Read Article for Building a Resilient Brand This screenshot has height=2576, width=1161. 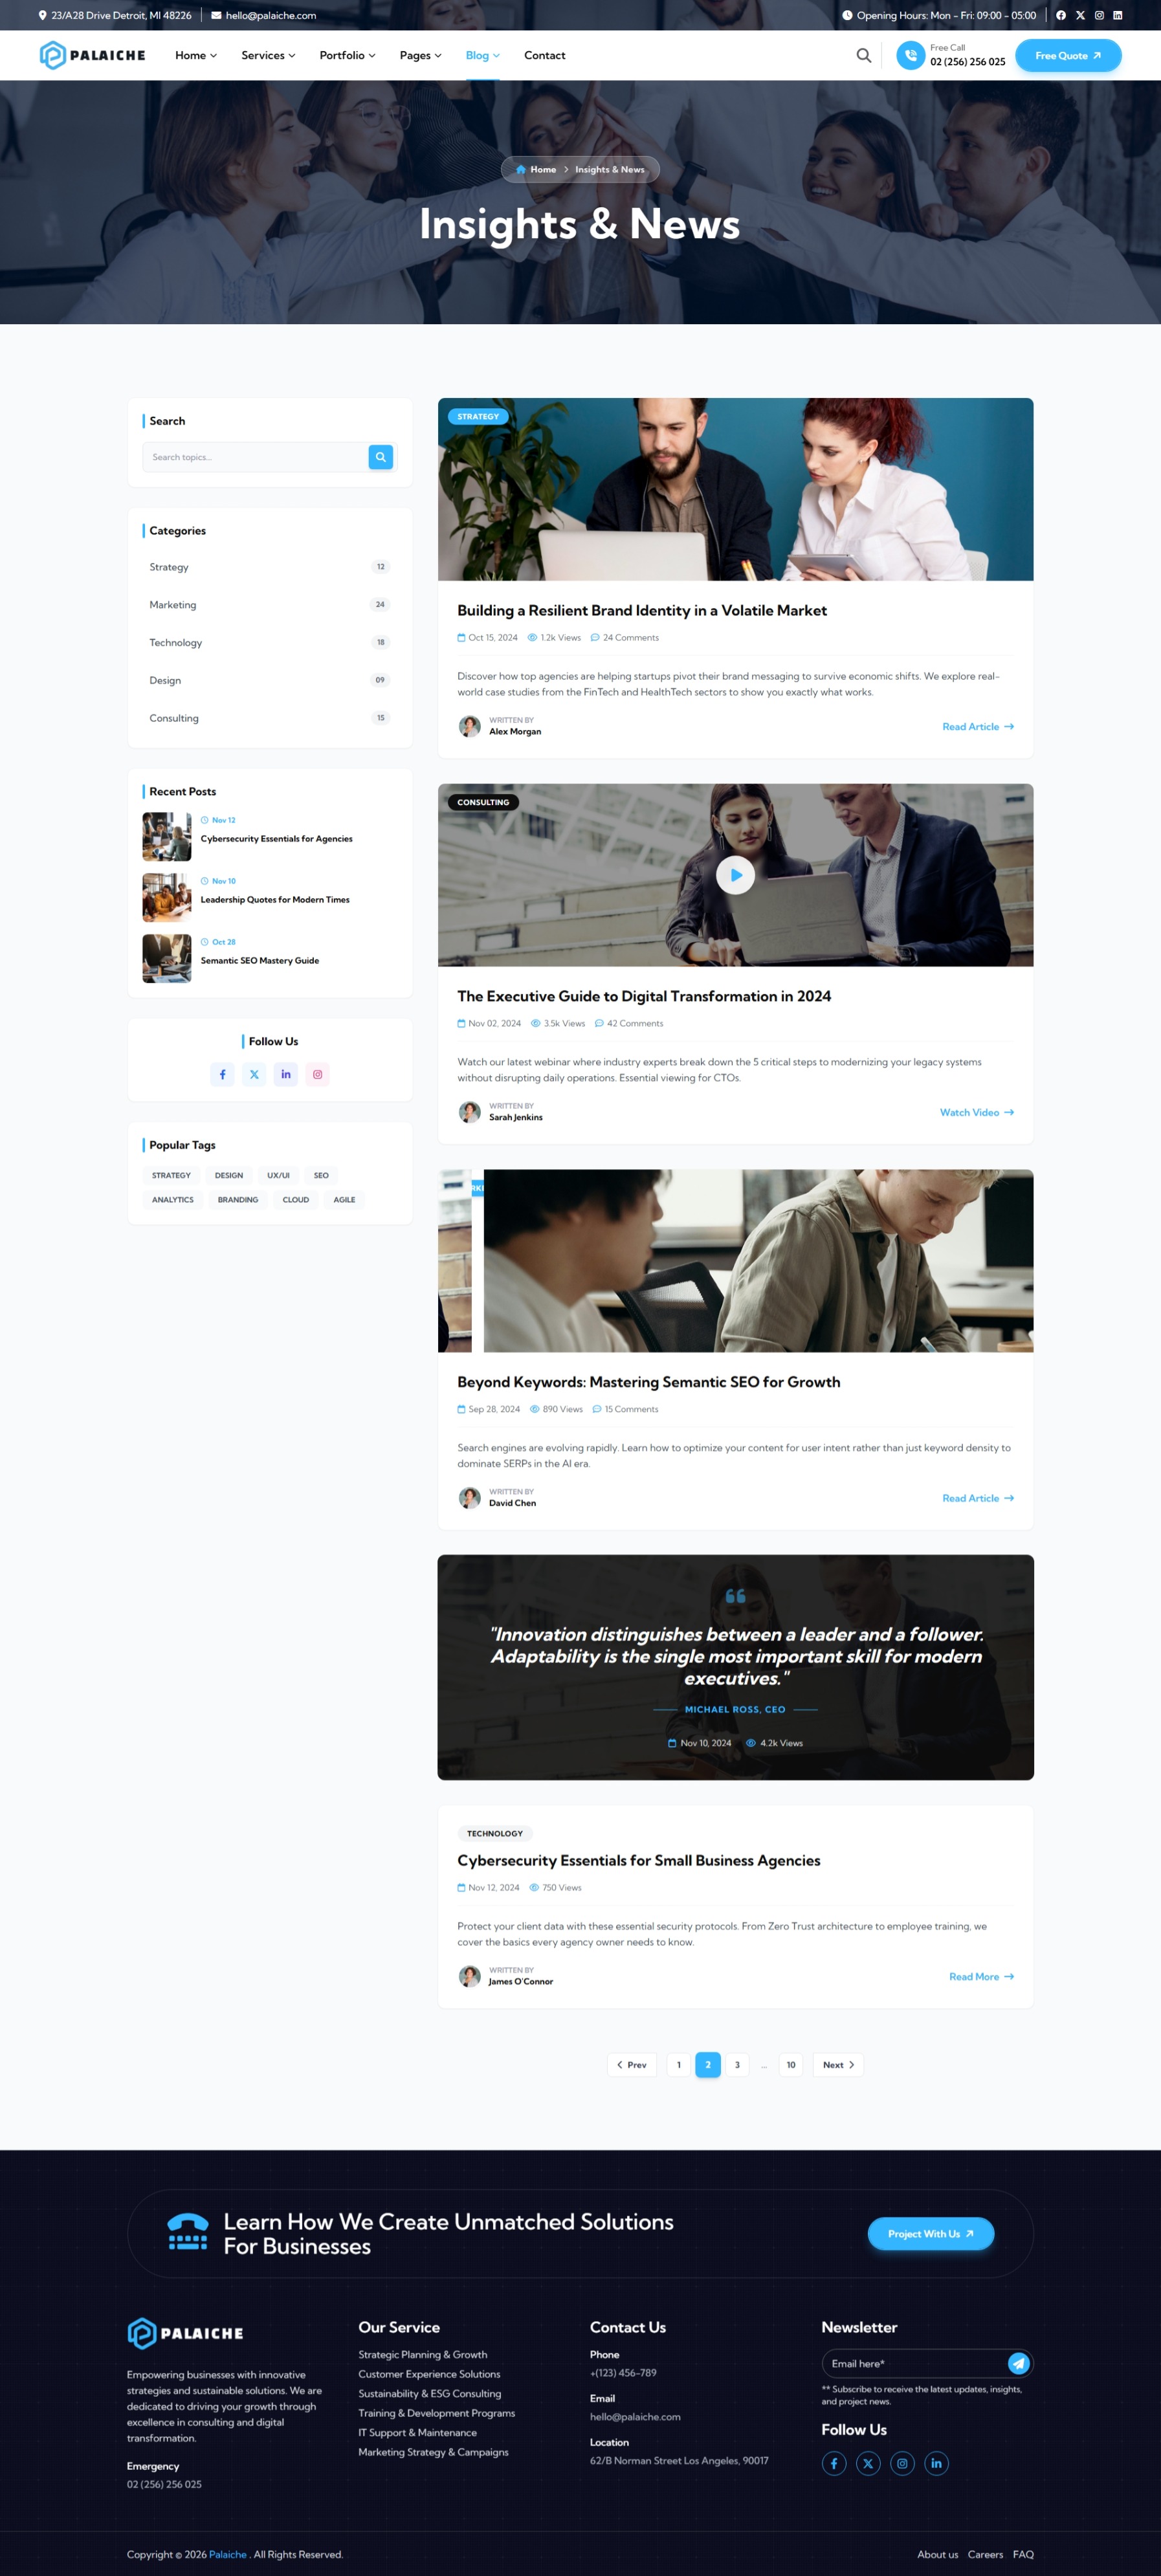coord(978,727)
